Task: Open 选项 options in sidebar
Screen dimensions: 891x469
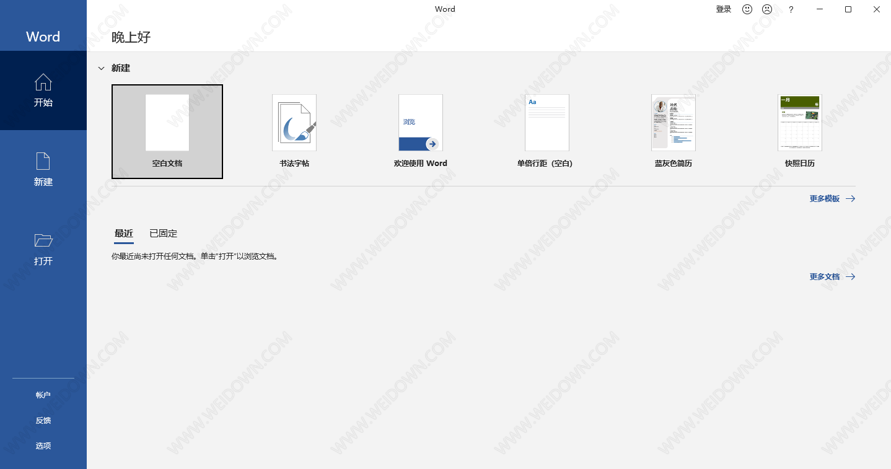Action: click(43, 445)
